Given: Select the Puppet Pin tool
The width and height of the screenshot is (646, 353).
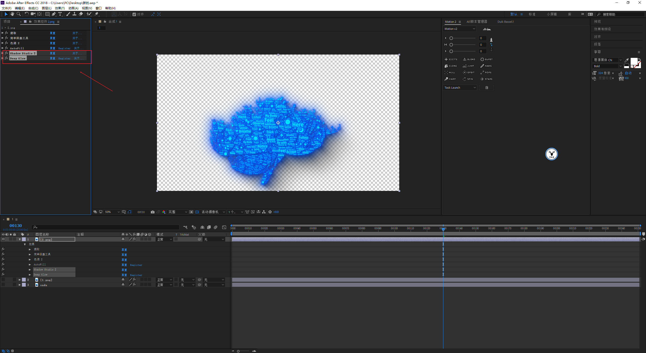Looking at the screenshot, I should (x=97, y=14).
